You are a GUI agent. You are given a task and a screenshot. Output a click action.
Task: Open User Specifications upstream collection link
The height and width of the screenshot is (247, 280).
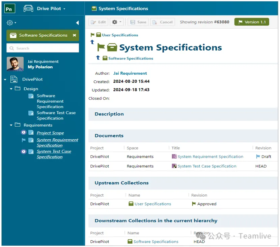pyautogui.click(x=153, y=204)
